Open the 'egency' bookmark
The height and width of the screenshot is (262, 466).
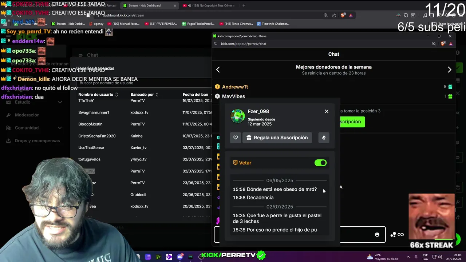point(96,24)
